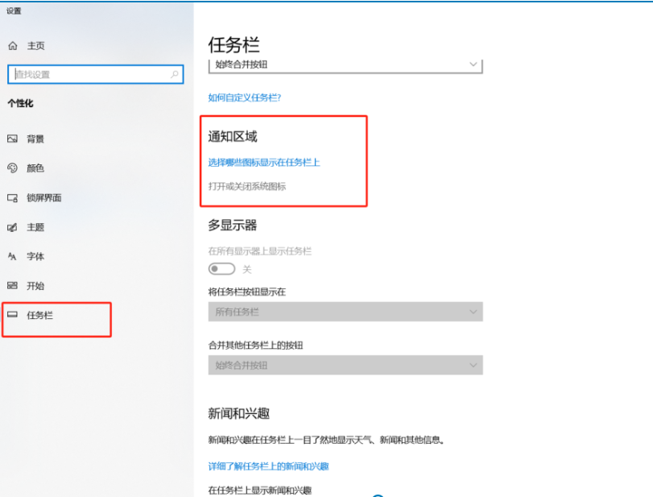The height and width of the screenshot is (497, 653).
Task: Select the Themes icon
Action: click(x=12, y=227)
